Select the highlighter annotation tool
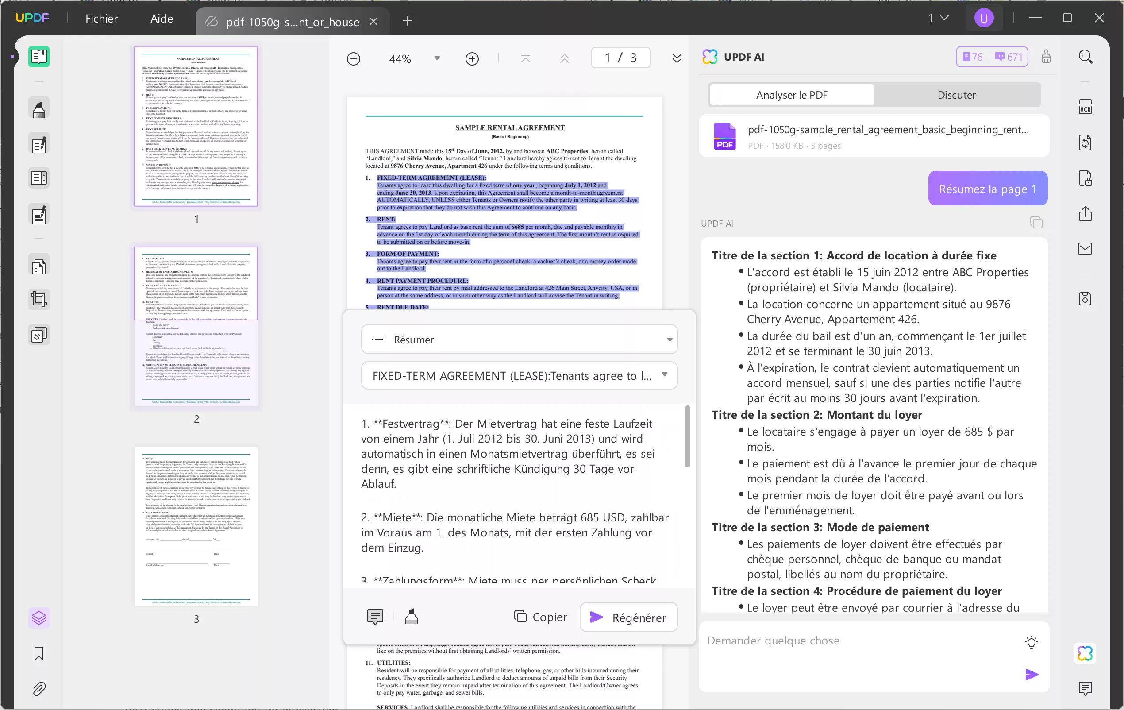Screen dimensions: 1124x710 38,108
